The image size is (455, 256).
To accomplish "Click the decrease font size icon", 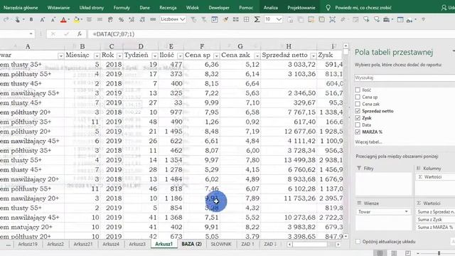I will [53, 20].
